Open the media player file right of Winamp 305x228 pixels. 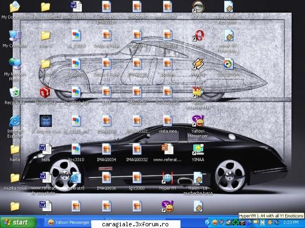point(229,64)
